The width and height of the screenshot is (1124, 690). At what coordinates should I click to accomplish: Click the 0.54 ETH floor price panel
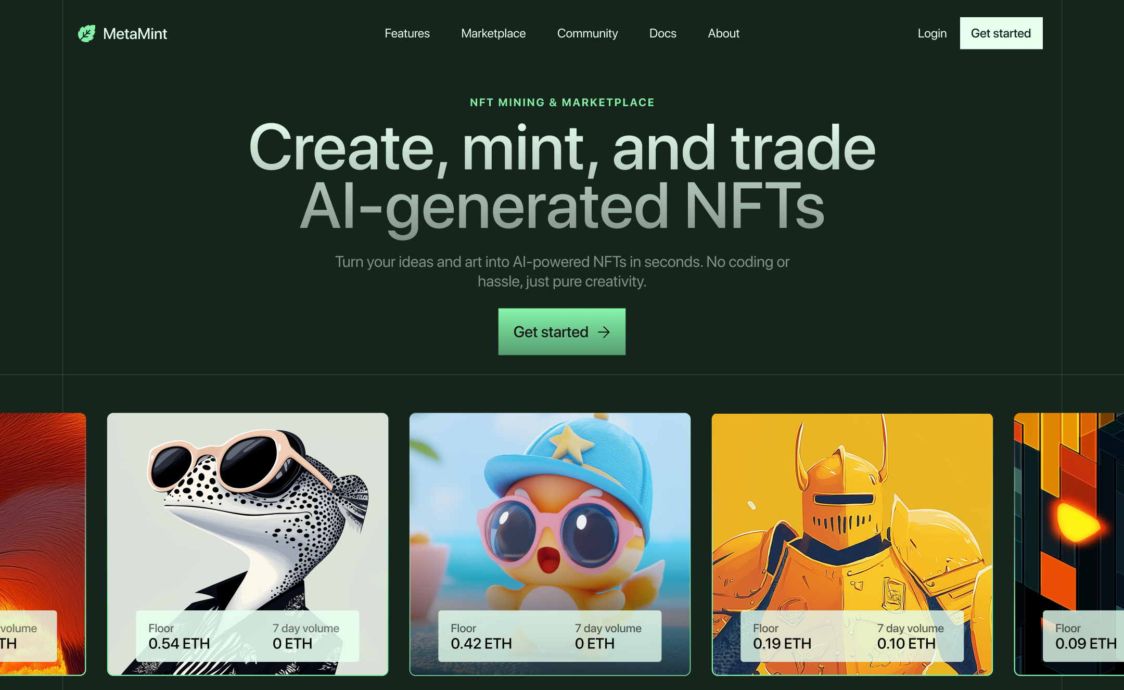(248, 636)
